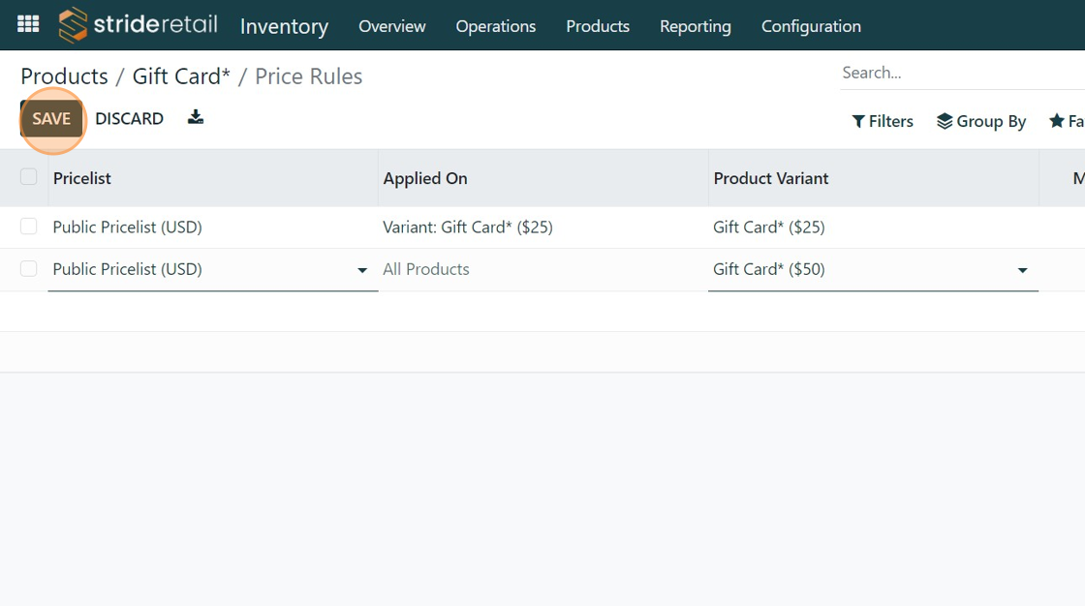This screenshot has height=606, width=1085.
Task: Expand the Pricelist dropdown arrow
Action: (362, 270)
